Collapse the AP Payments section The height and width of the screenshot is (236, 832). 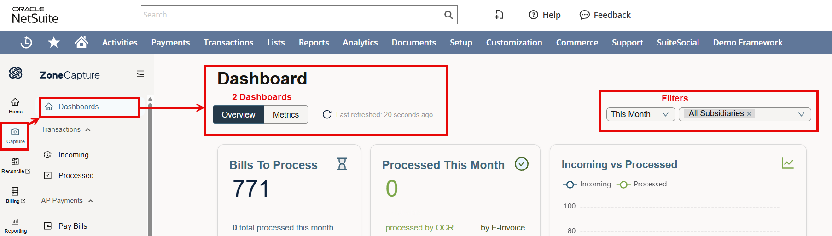[x=67, y=201]
